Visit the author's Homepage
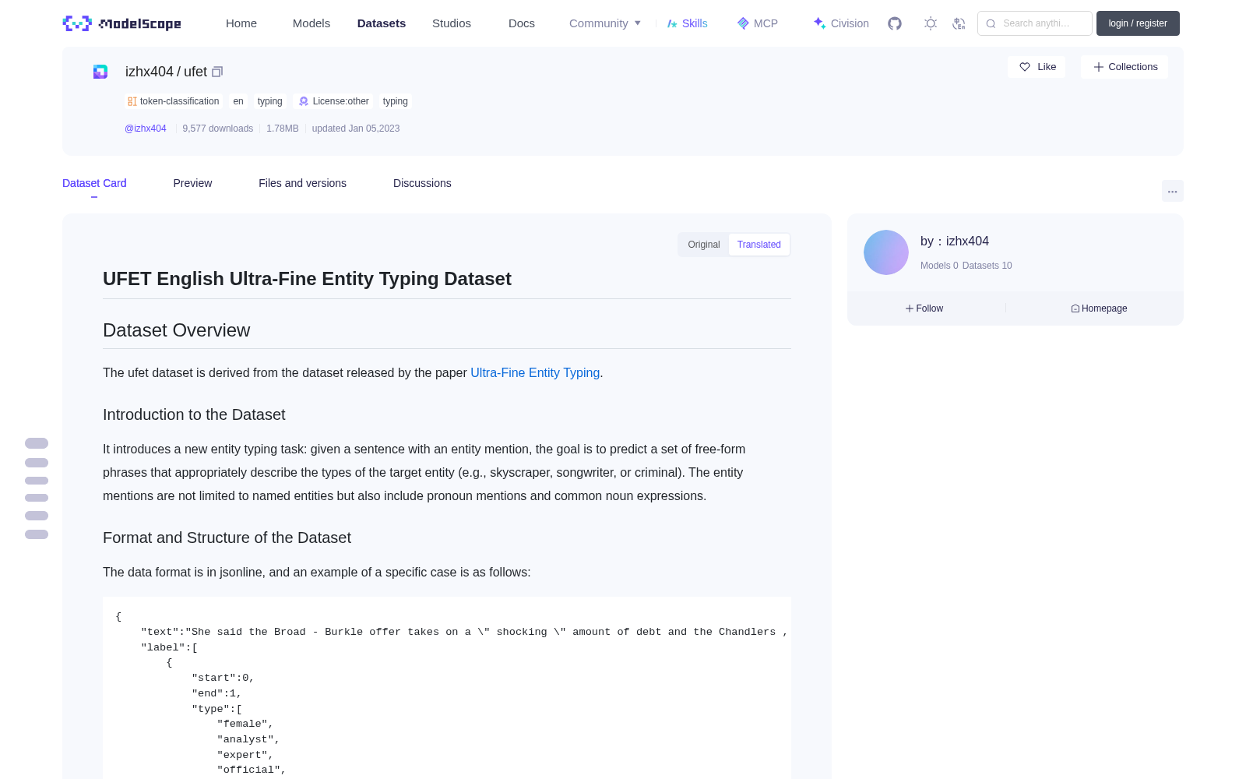 point(1099,308)
